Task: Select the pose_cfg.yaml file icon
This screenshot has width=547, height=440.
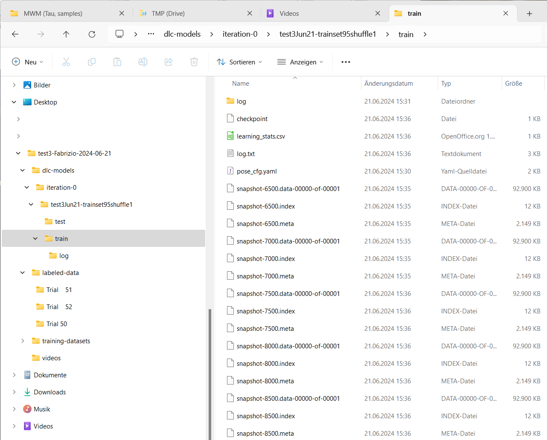Action: pos(230,171)
